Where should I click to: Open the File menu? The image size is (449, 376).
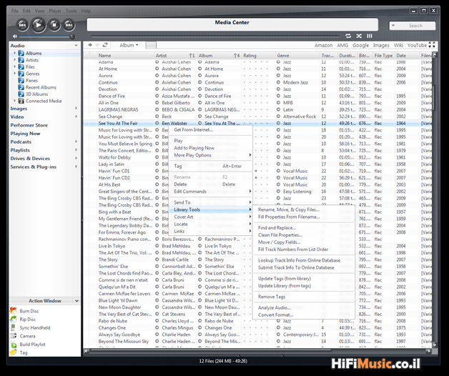(x=15, y=11)
